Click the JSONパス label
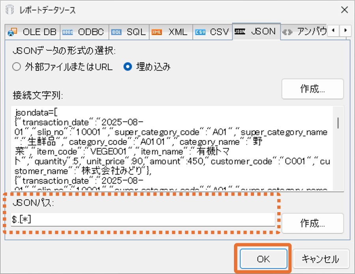This screenshot has height=274, width=355. point(33,203)
